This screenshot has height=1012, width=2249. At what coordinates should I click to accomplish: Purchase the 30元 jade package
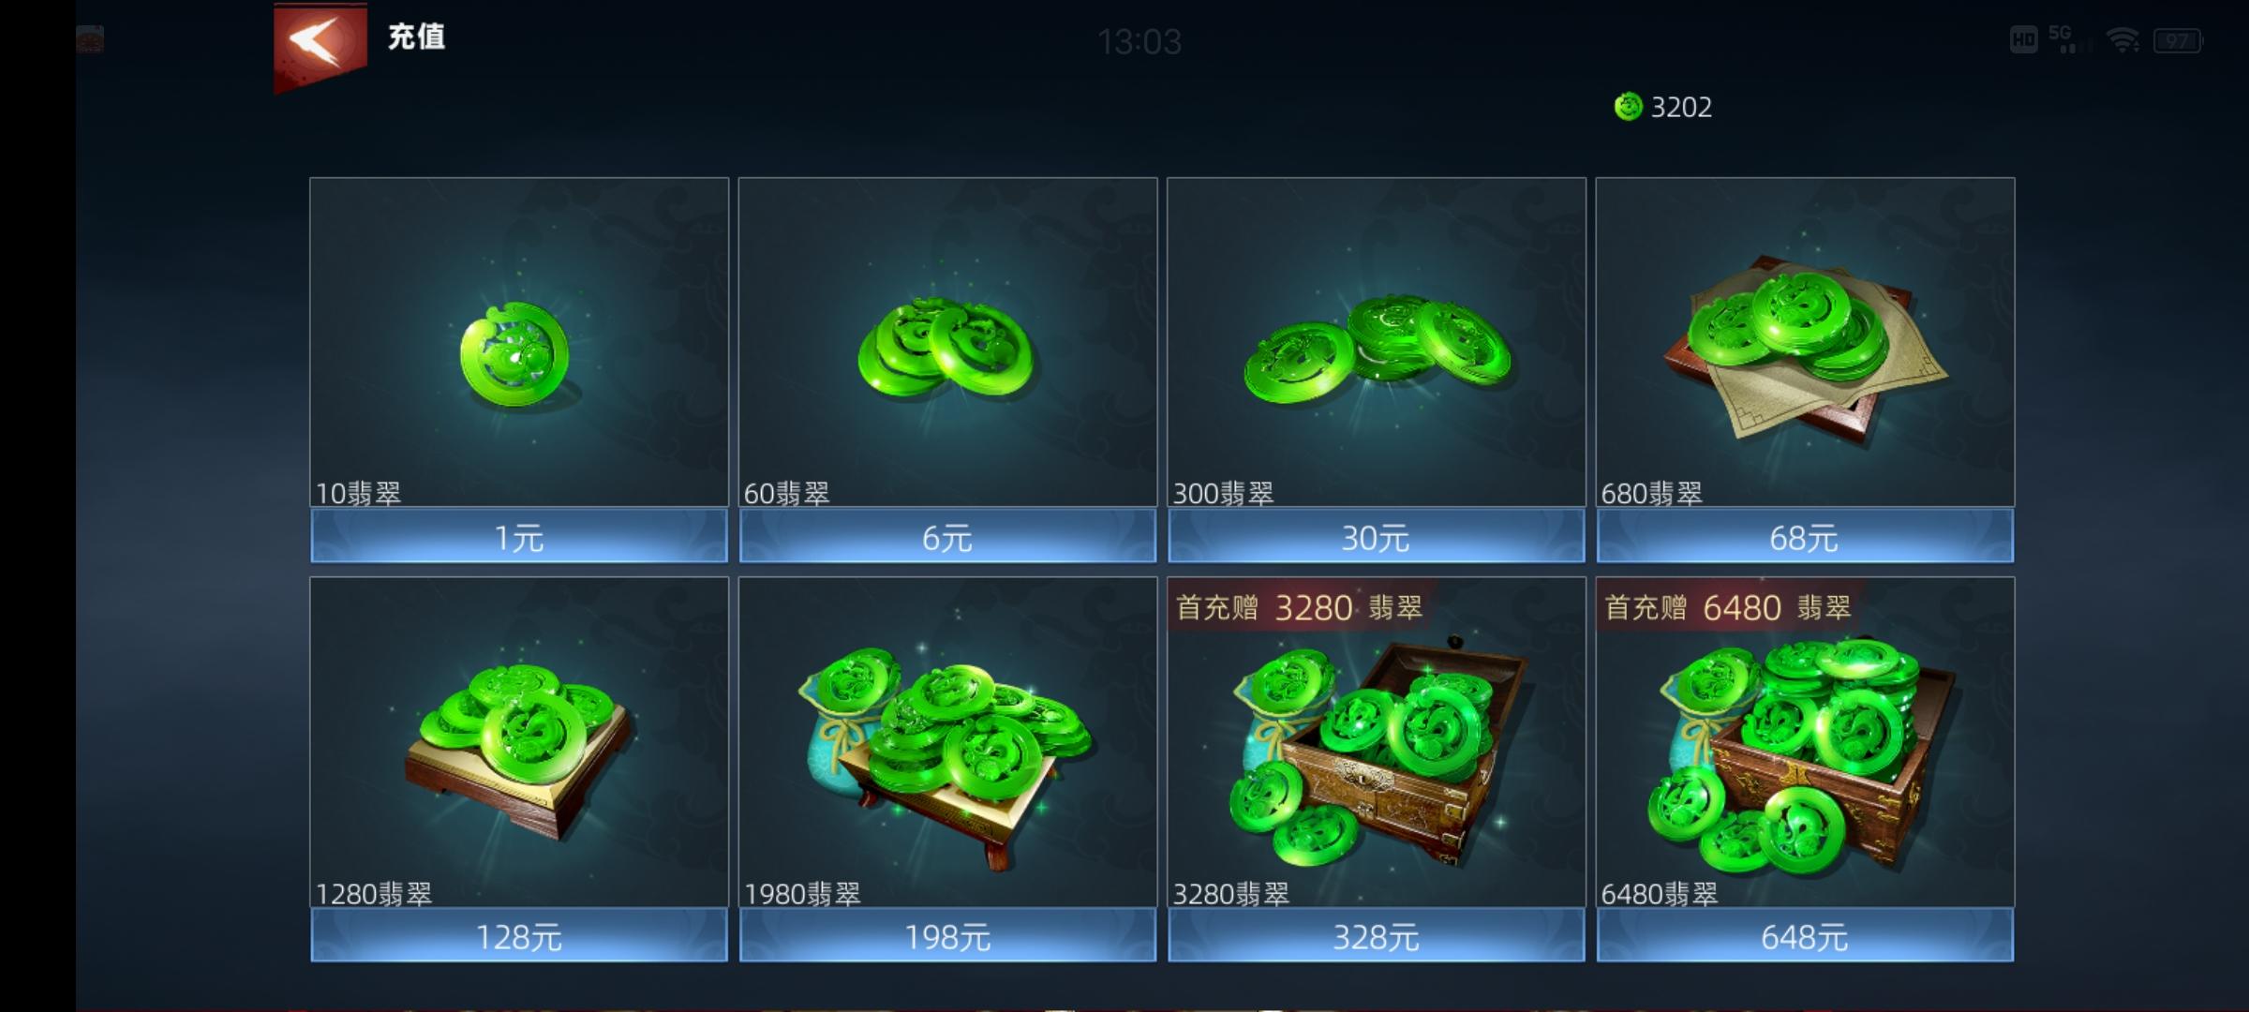[1377, 537]
